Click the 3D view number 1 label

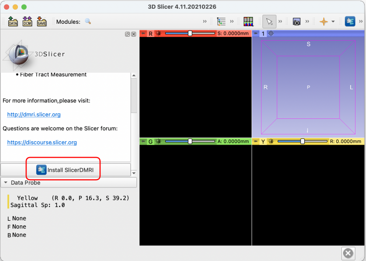coord(263,33)
